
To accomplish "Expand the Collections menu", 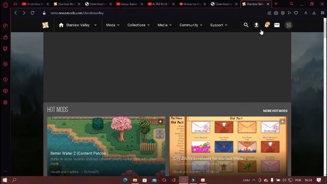I will click(138, 25).
